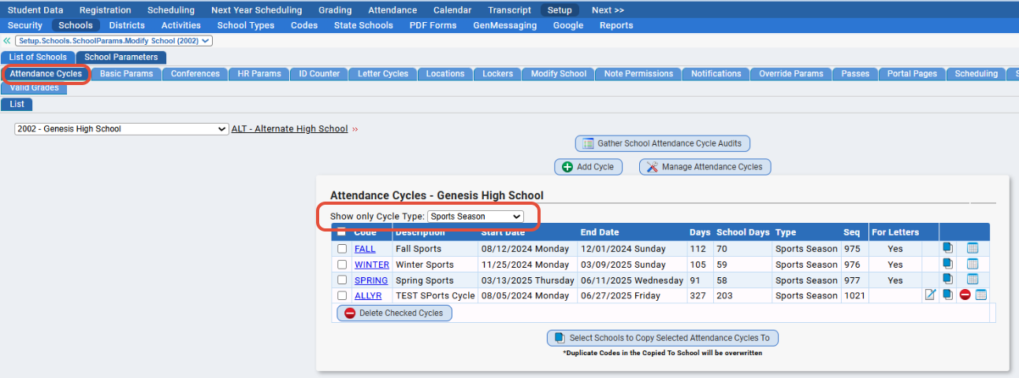Delete the ALLYR cycle via red icon
The height and width of the screenshot is (378, 1019).
[x=965, y=295]
